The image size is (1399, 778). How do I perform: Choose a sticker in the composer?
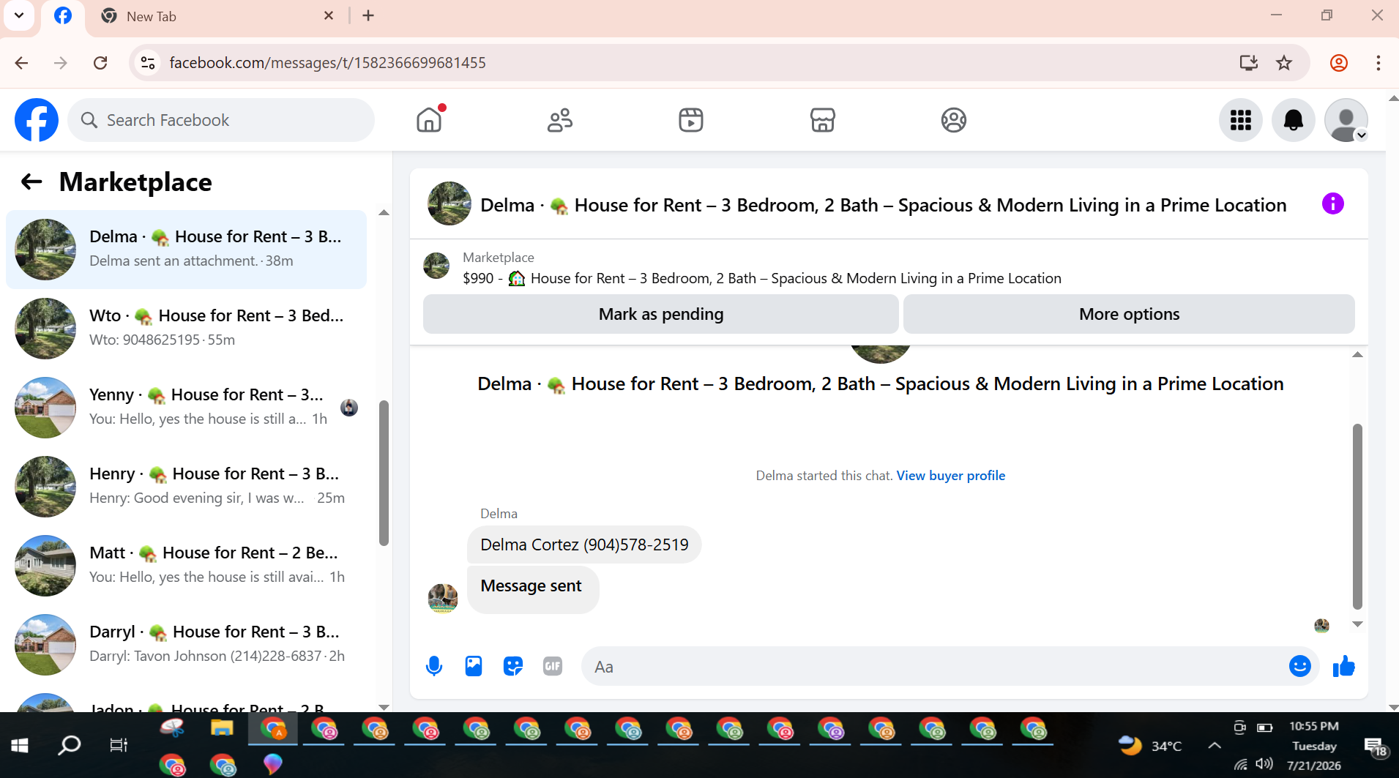(513, 666)
